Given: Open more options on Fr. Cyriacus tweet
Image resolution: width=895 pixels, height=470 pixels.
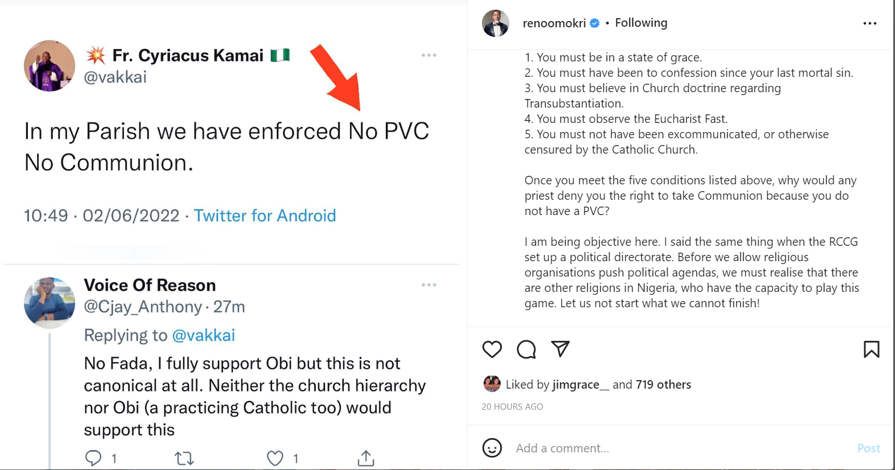Looking at the screenshot, I should [x=429, y=55].
